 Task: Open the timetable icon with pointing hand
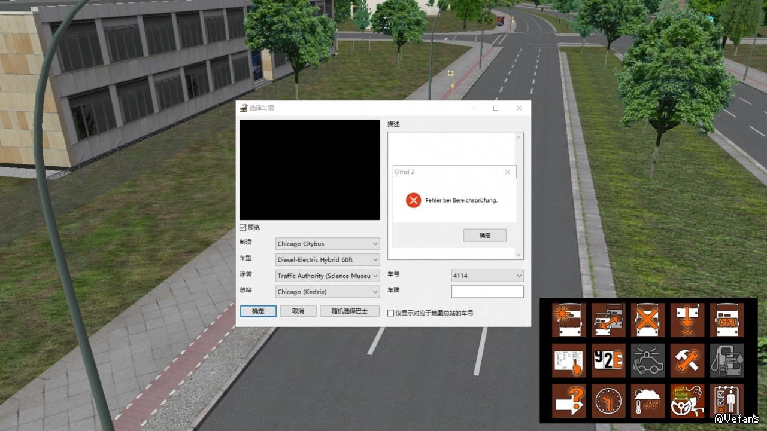tap(569, 360)
